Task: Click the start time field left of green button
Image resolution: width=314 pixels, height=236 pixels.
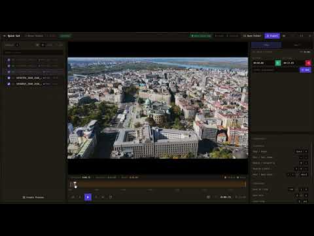Action: 263,63
